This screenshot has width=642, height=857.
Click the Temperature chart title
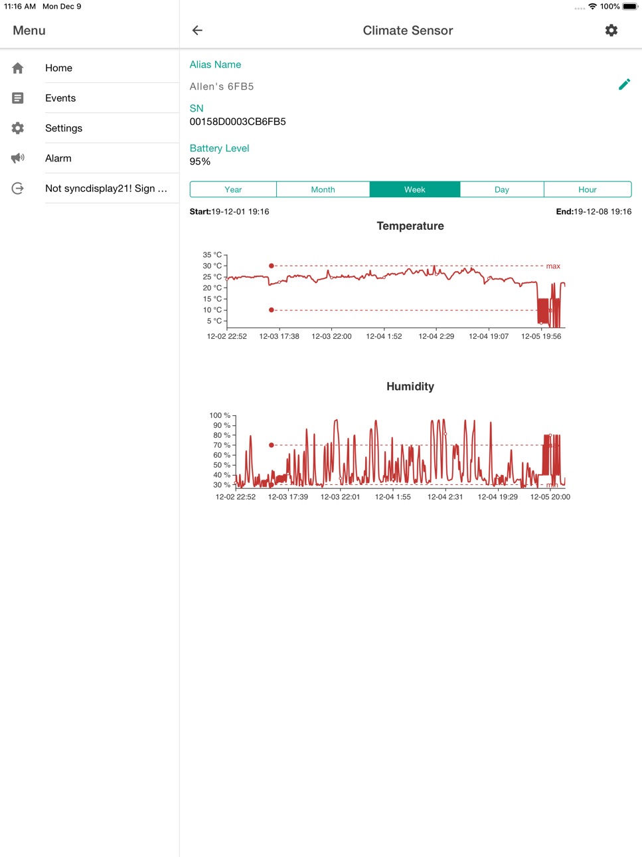[x=410, y=226]
